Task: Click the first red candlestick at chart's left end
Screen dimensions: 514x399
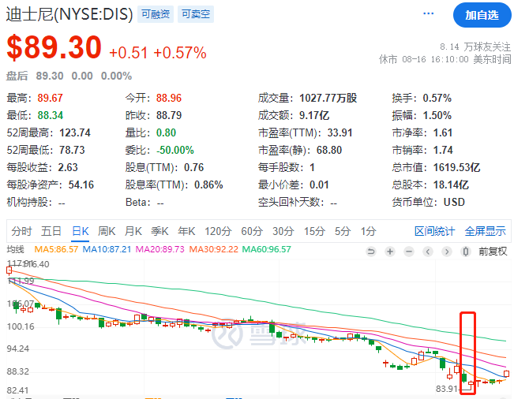Action: (9, 270)
